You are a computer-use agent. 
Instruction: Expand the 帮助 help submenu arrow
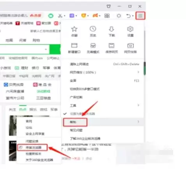(138, 122)
